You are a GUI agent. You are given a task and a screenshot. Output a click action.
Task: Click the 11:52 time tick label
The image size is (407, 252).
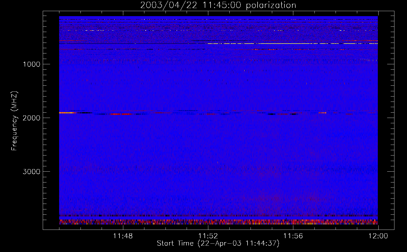pyautogui.click(x=208, y=236)
